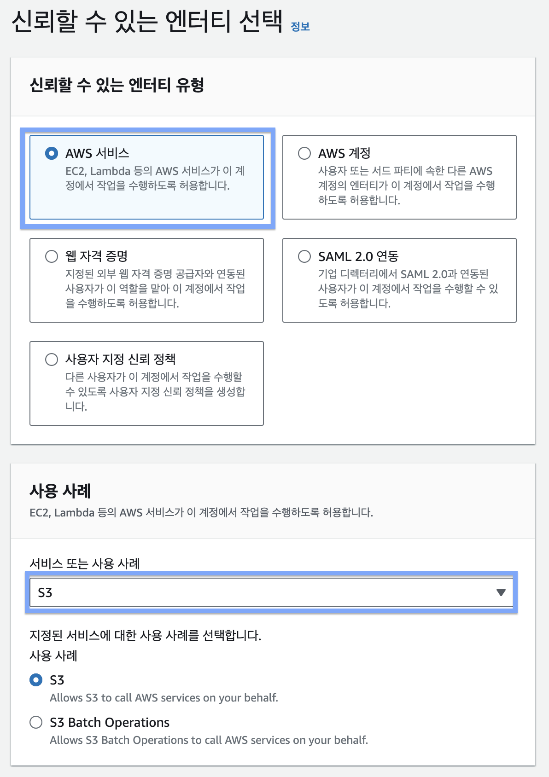Screen dimensions: 549x777
Task: Click the S3 Batch Operations label text
Action: pyautogui.click(x=110, y=723)
